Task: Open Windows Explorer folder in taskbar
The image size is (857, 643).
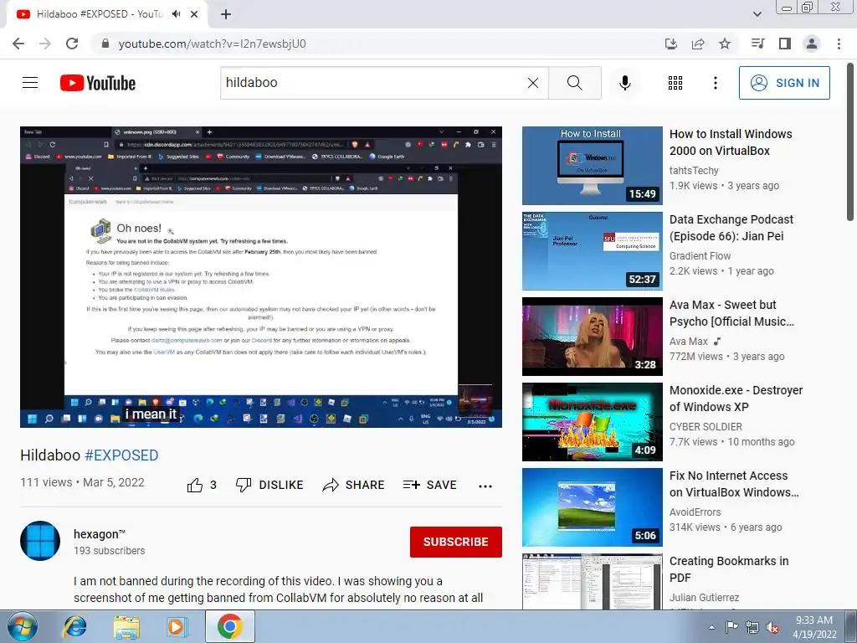Action: [x=126, y=627]
